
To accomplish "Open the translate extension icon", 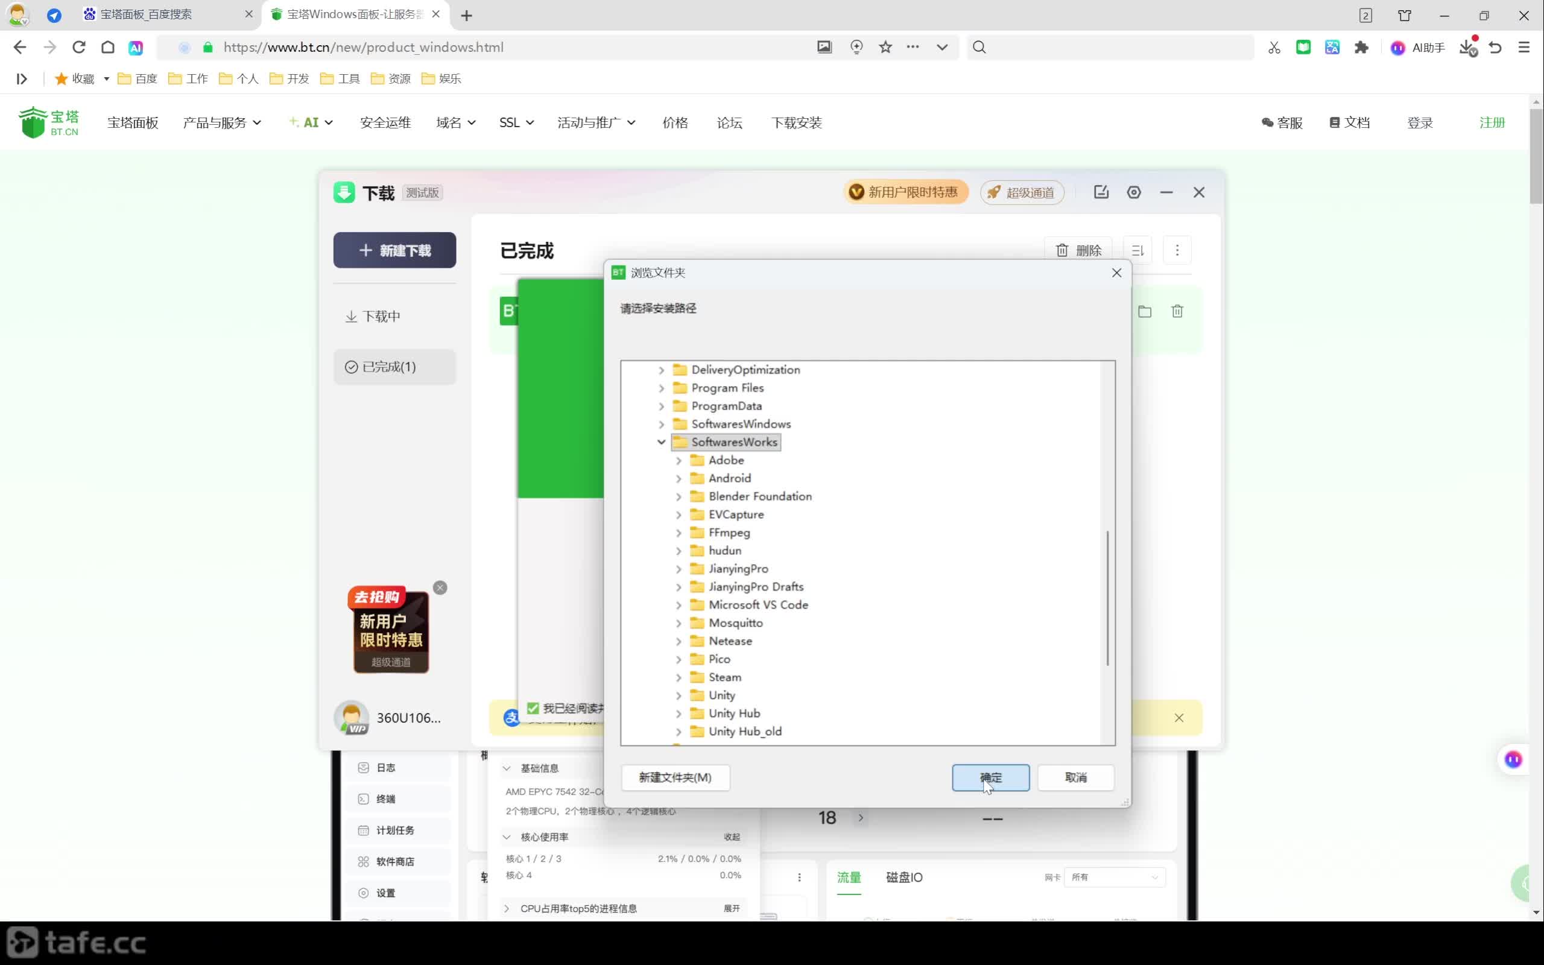I will [1332, 47].
